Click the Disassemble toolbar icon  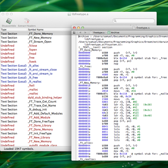point(9,21)
